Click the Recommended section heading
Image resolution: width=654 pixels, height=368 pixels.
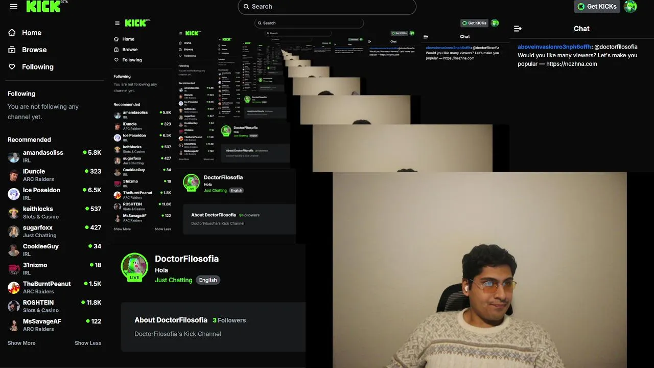click(x=29, y=140)
